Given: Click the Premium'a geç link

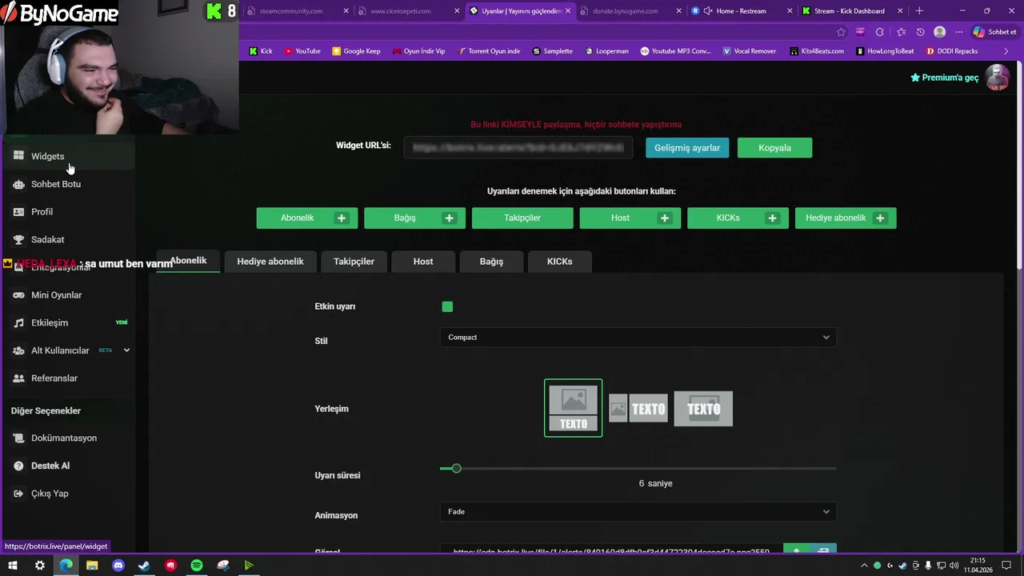Looking at the screenshot, I should pos(944,78).
